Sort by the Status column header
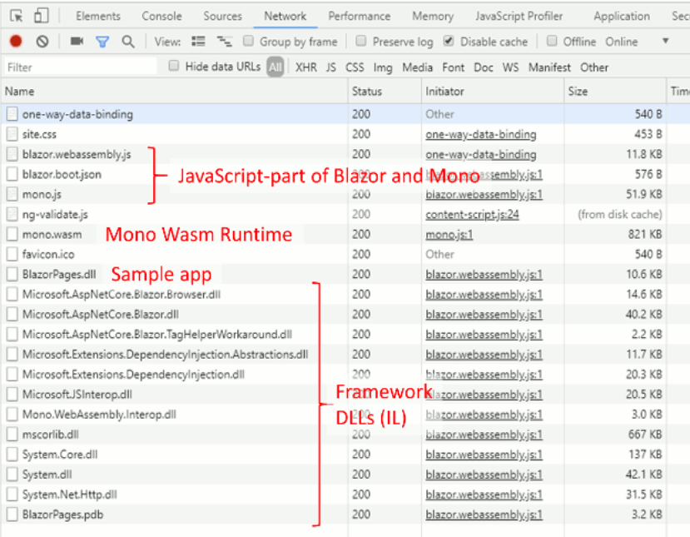Screen dimensions: 690x537 (385, 92)
